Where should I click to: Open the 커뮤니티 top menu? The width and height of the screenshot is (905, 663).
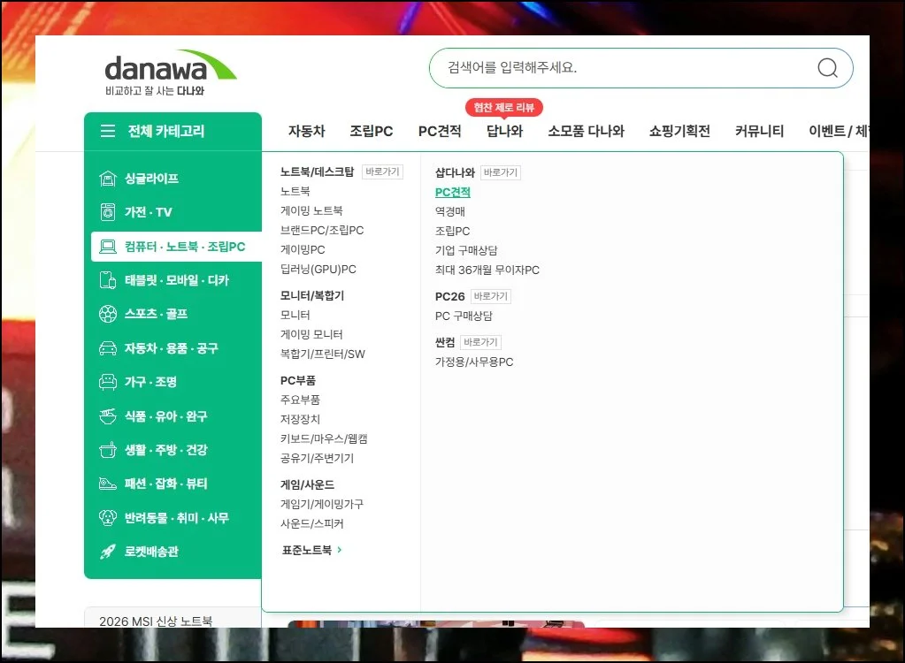759,131
